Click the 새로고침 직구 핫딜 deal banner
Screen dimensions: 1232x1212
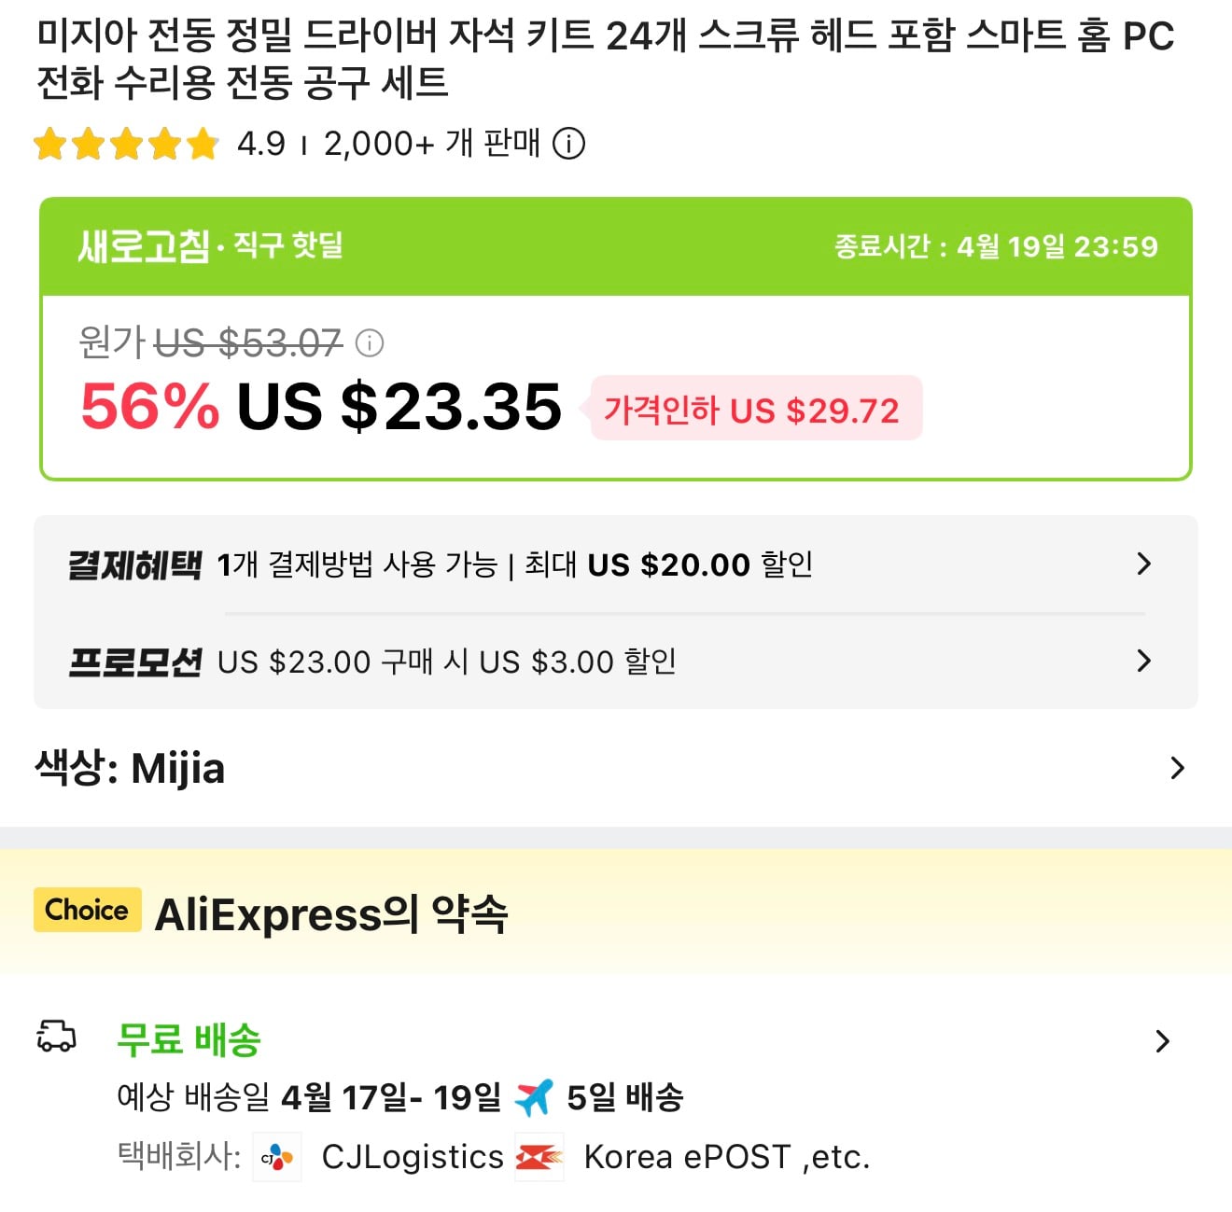tap(209, 246)
